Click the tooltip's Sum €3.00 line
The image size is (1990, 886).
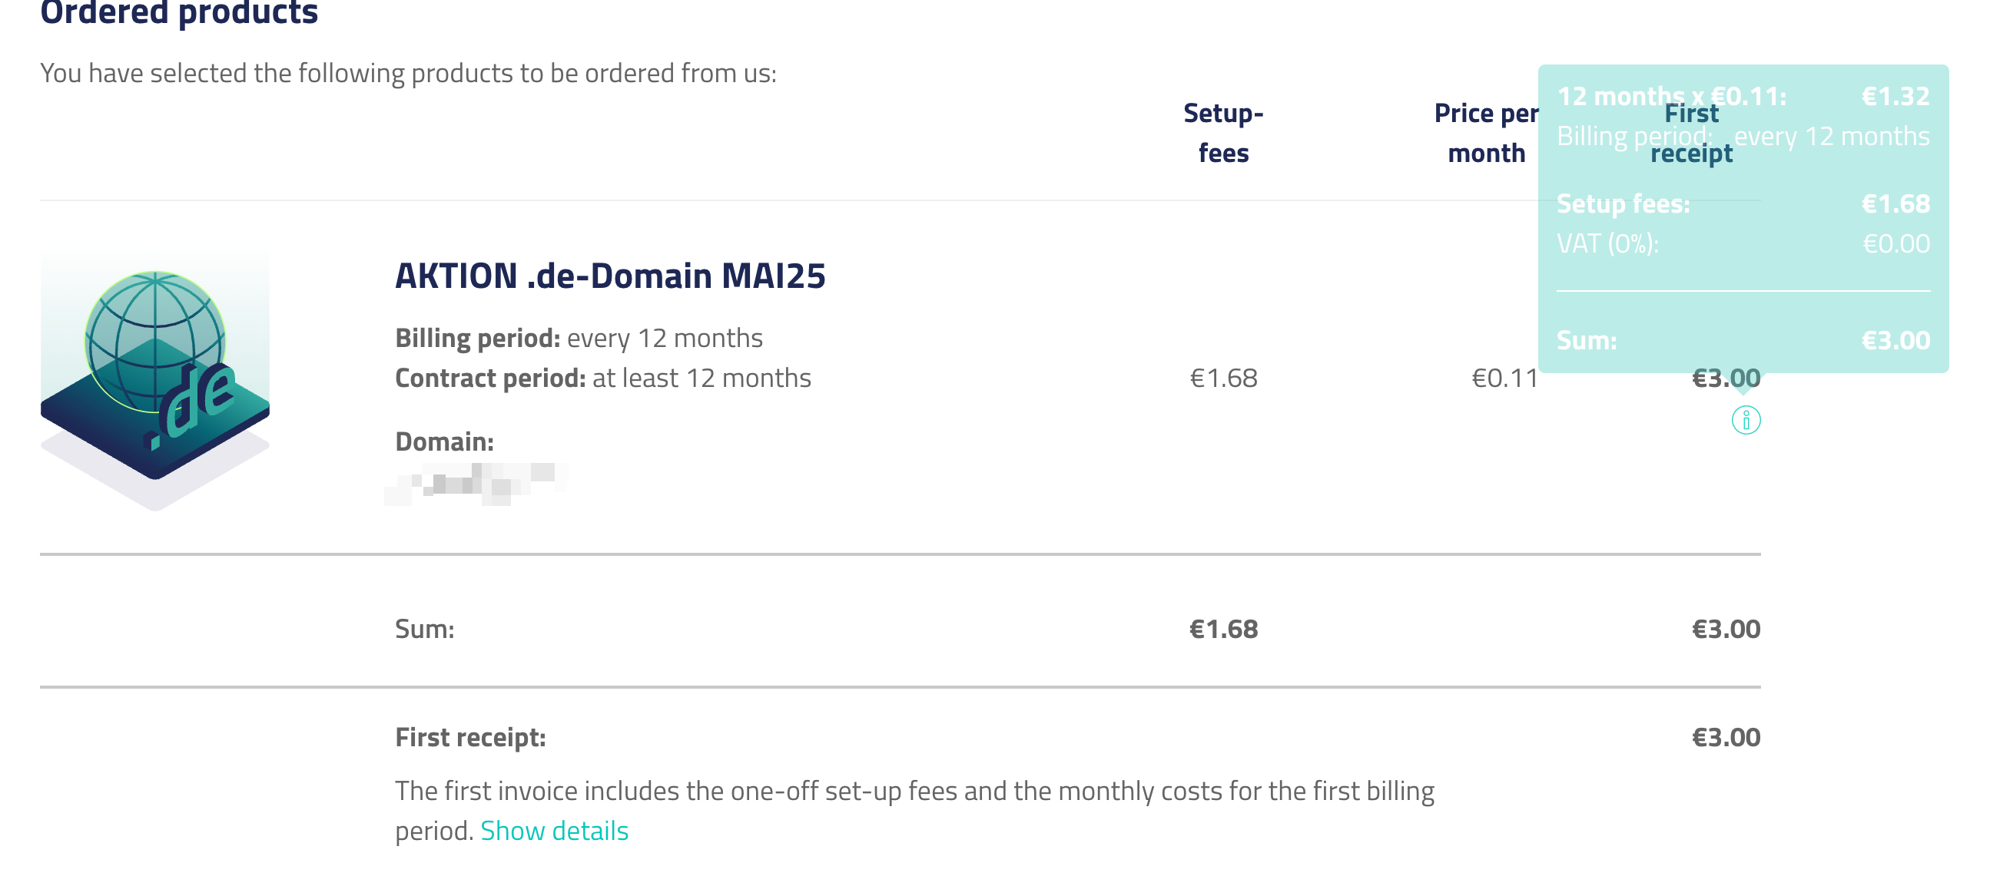click(1742, 340)
